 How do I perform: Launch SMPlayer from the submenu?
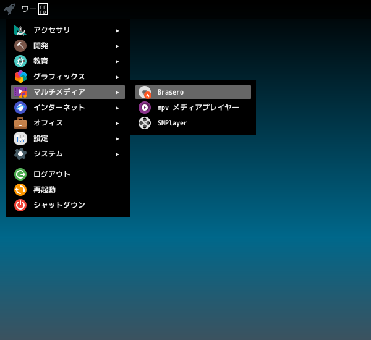pyautogui.click(x=193, y=123)
